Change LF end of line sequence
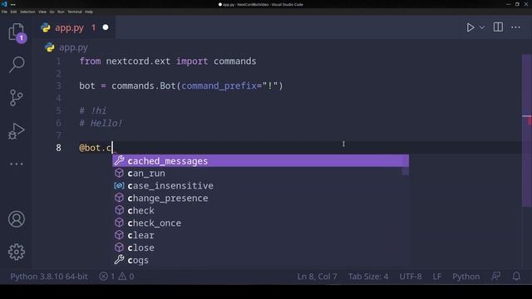The width and height of the screenshot is (532, 299). click(x=437, y=277)
